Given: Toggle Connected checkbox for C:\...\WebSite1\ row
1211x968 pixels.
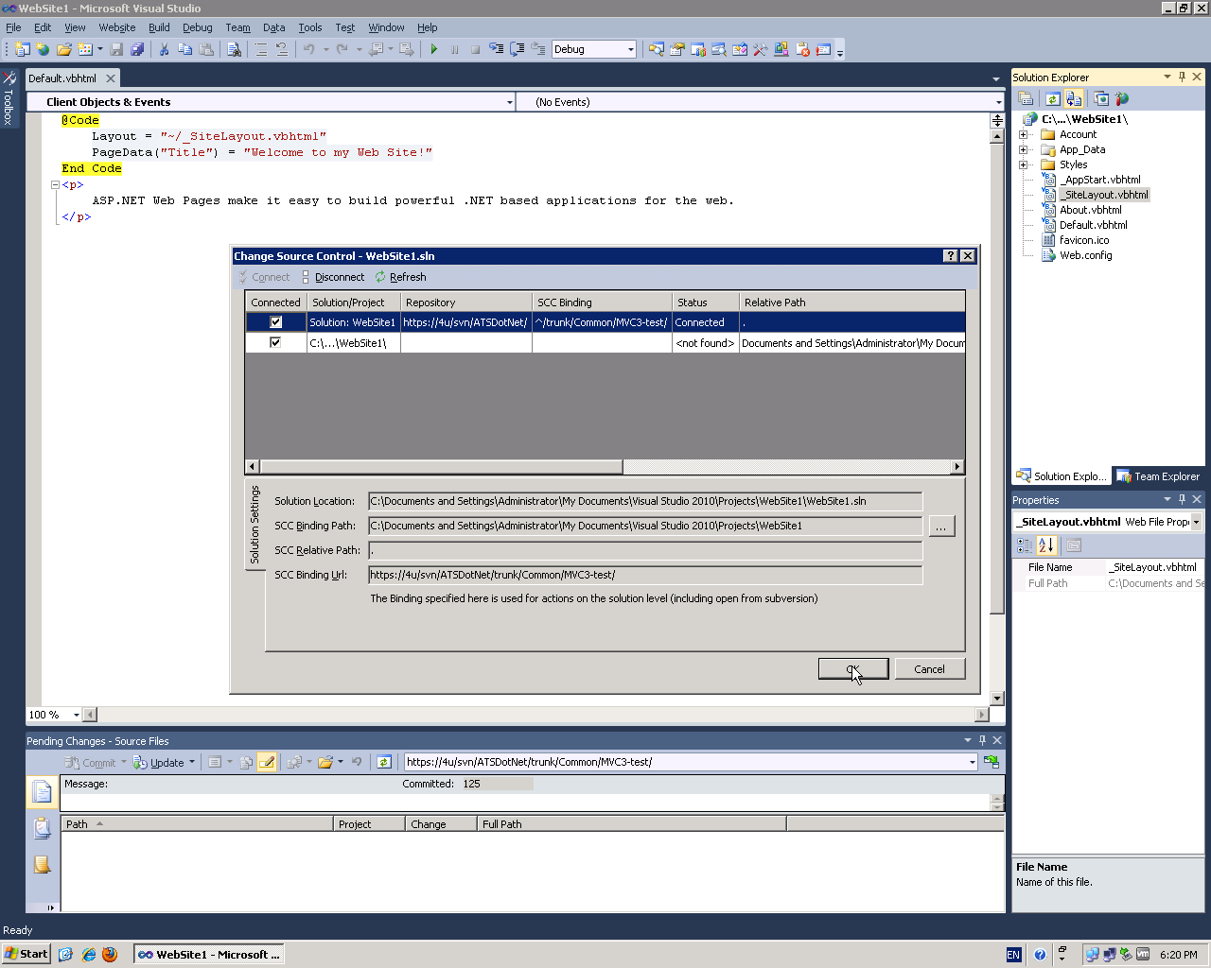Looking at the screenshot, I should pyautogui.click(x=275, y=343).
